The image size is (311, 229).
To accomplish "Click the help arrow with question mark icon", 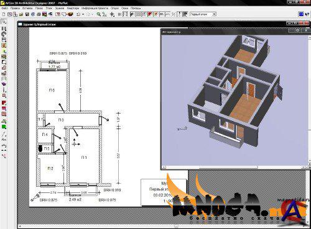I will tap(307, 14).
